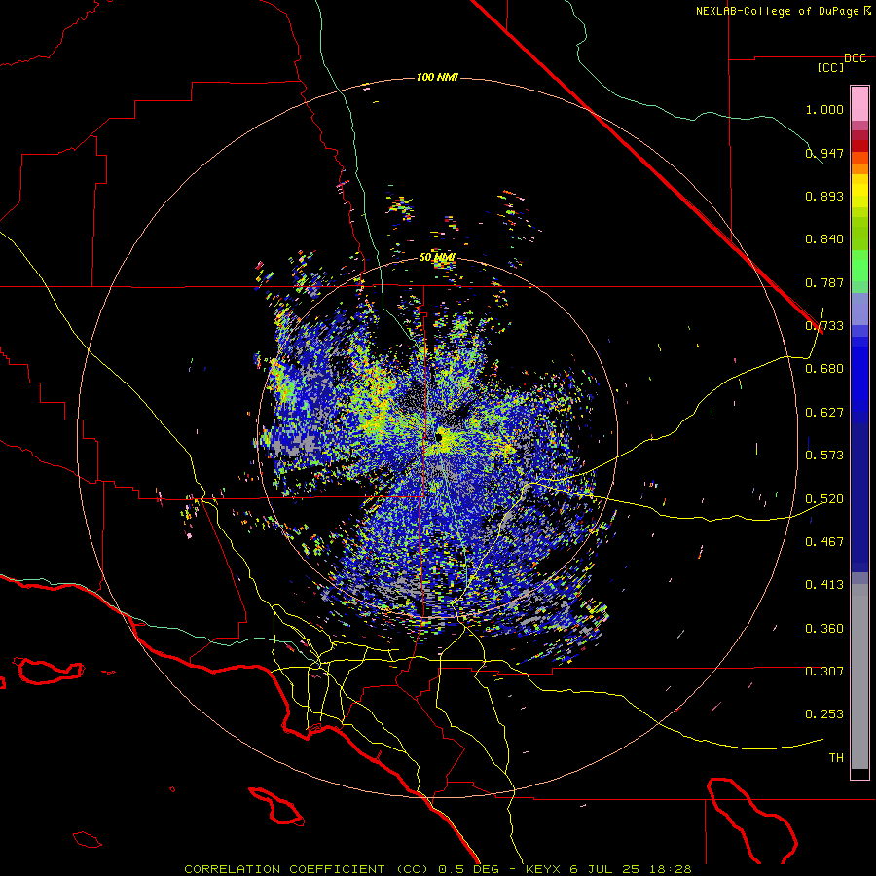
Task: Click the 0.307 scale label
Action: pos(824,672)
